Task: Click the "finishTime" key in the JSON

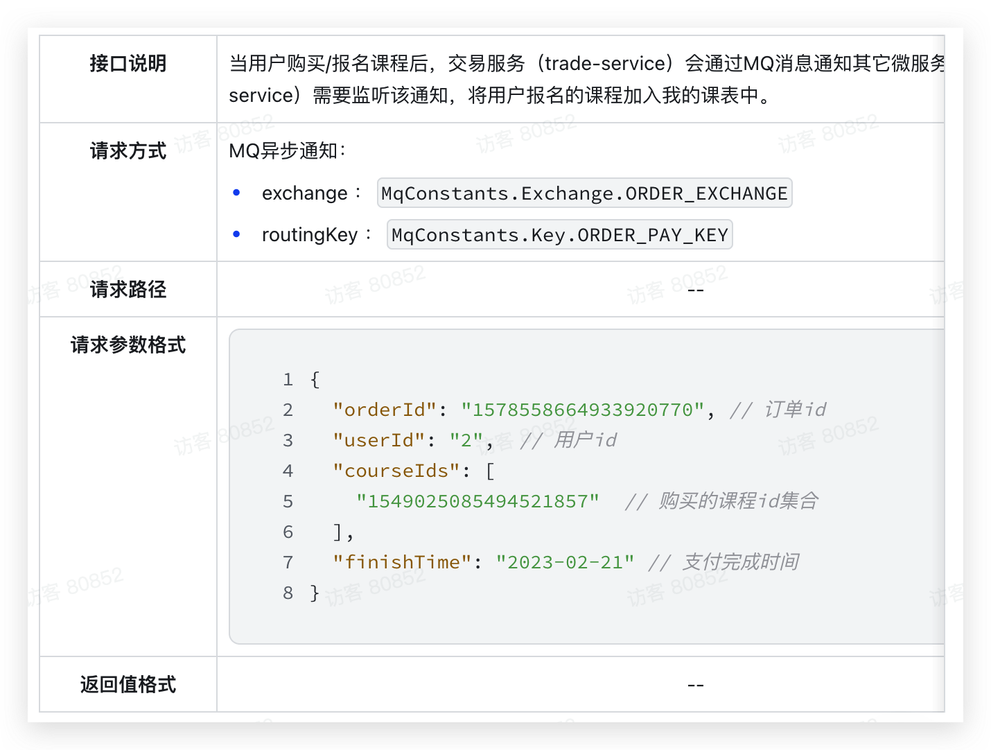Action: [x=402, y=562]
